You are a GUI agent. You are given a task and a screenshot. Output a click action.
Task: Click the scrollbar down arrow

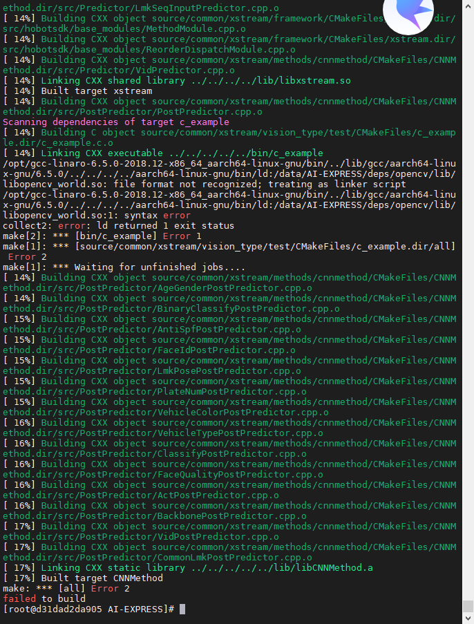coord(468,619)
